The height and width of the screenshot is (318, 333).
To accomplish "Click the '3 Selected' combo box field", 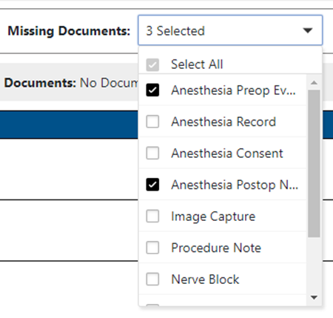I will (230, 30).
